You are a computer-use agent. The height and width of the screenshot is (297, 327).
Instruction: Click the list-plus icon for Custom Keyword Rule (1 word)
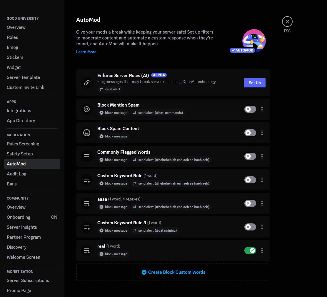click(87, 180)
